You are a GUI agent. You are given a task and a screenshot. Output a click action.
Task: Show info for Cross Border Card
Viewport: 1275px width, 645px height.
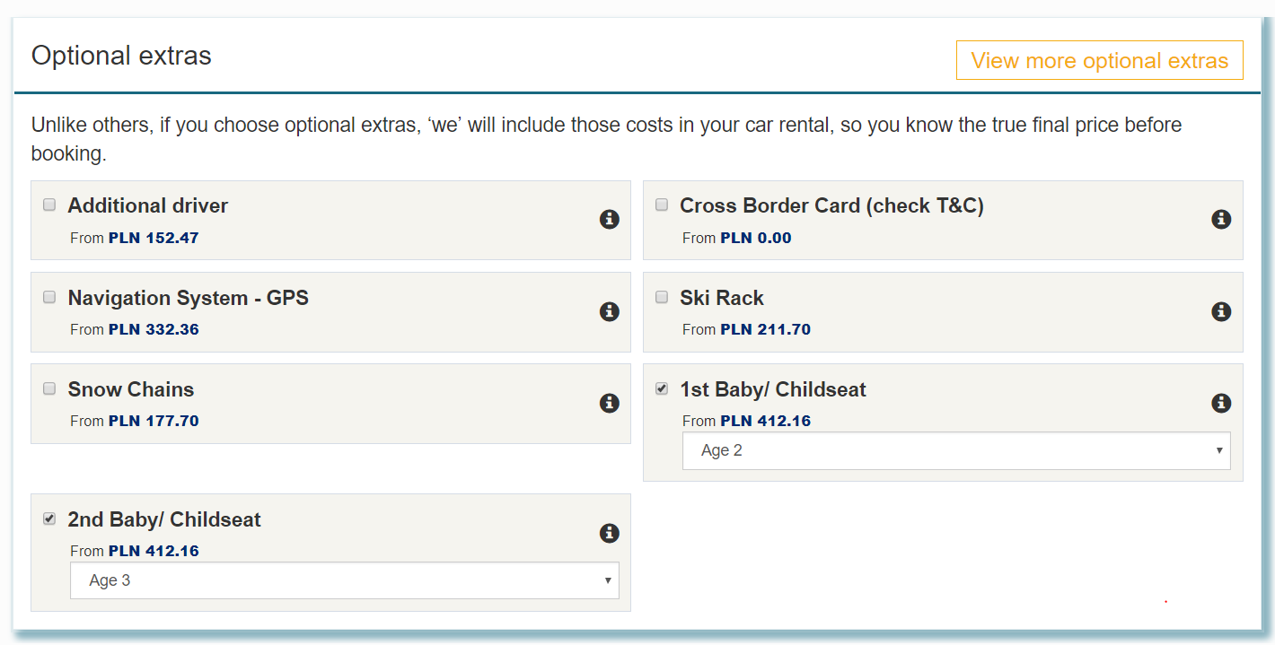tap(1221, 219)
